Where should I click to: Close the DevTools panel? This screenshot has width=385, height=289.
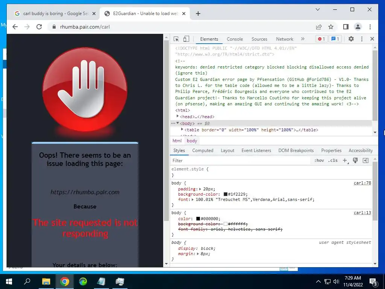point(372,39)
